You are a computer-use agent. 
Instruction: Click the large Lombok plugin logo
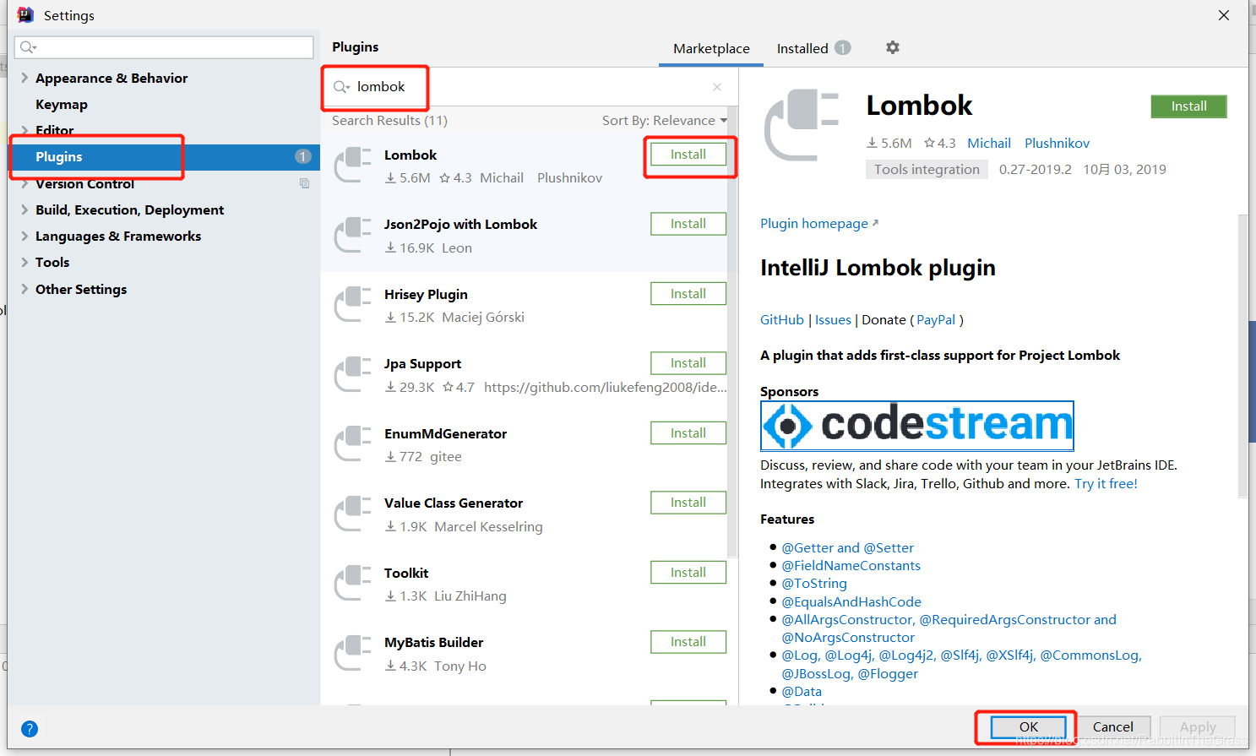[802, 125]
